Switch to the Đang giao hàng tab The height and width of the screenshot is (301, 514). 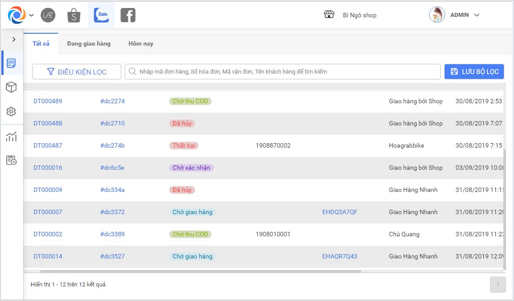point(89,43)
